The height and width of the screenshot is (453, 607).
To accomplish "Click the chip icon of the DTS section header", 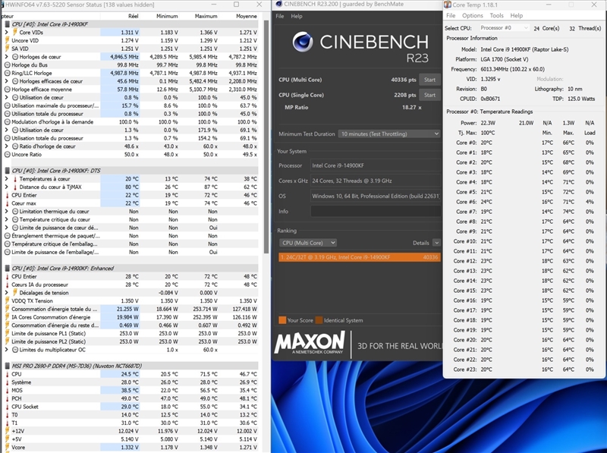I will (7, 171).
